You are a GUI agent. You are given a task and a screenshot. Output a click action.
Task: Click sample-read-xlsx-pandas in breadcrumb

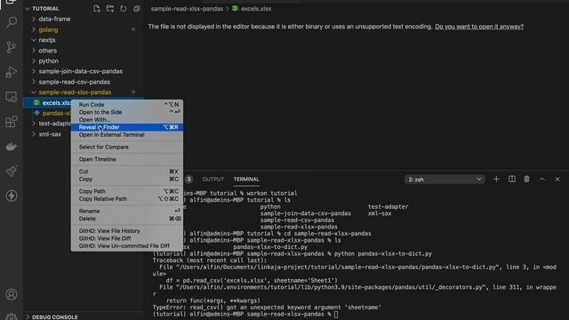[x=187, y=9]
